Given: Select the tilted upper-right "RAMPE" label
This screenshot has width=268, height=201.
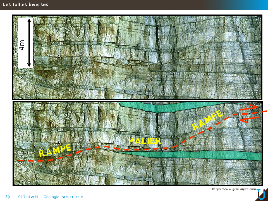Looking at the screenshot, I should pos(207,120).
